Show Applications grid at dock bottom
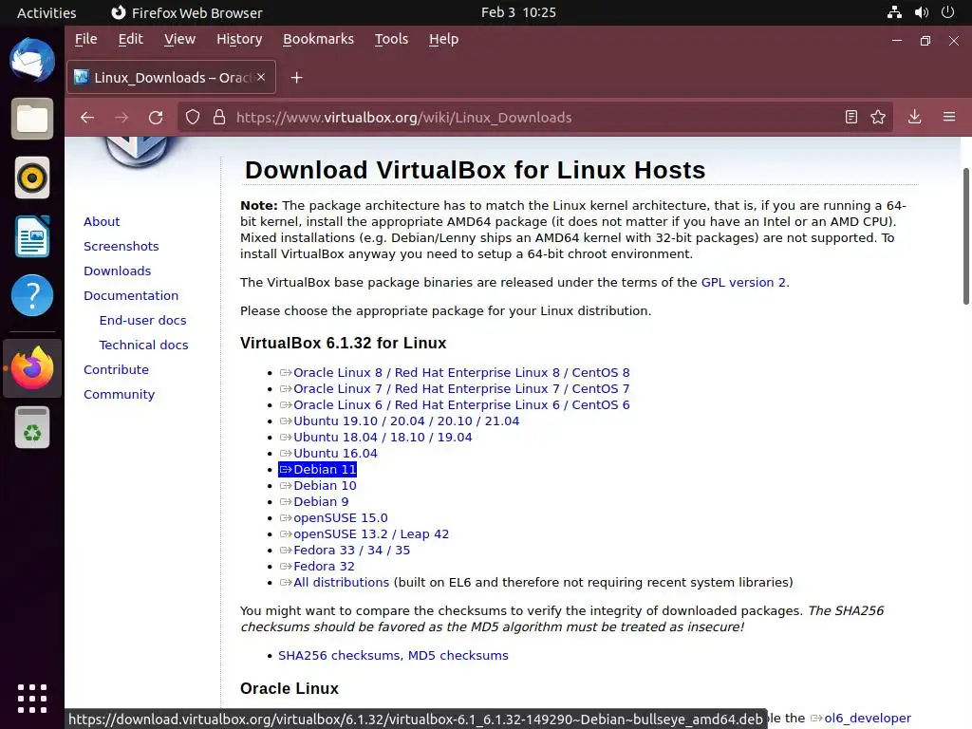The width and height of the screenshot is (972, 729). [x=32, y=700]
